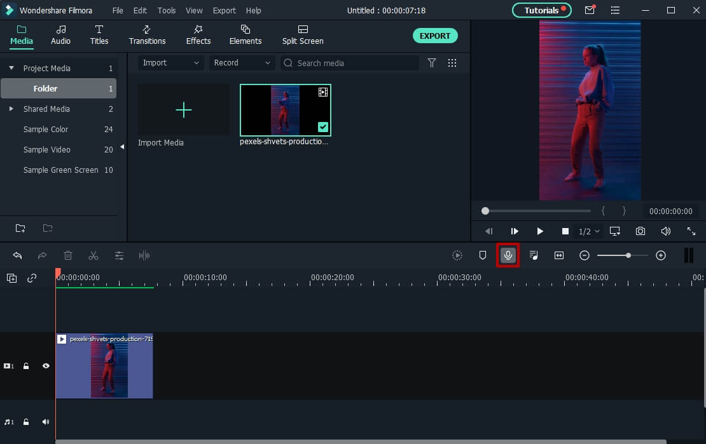Select the pexels-shvets clip on timeline
706x444 pixels.
click(104, 366)
